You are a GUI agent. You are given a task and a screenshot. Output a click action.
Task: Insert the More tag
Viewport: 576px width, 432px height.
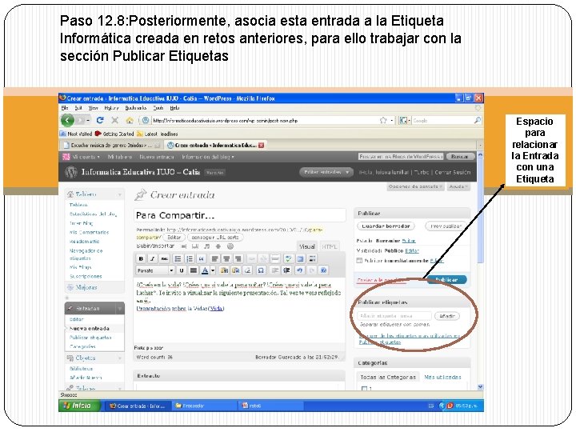pyautogui.click(x=274, y=259)
